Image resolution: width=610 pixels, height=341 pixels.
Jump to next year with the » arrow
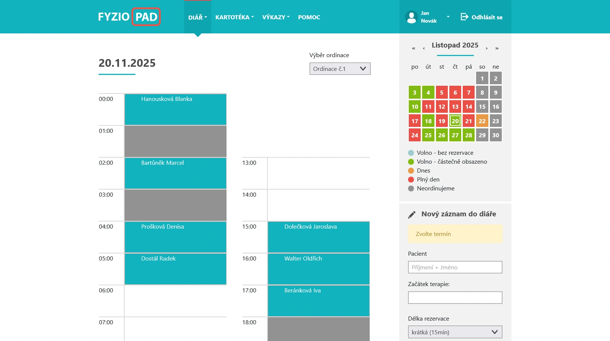[497, 48]
